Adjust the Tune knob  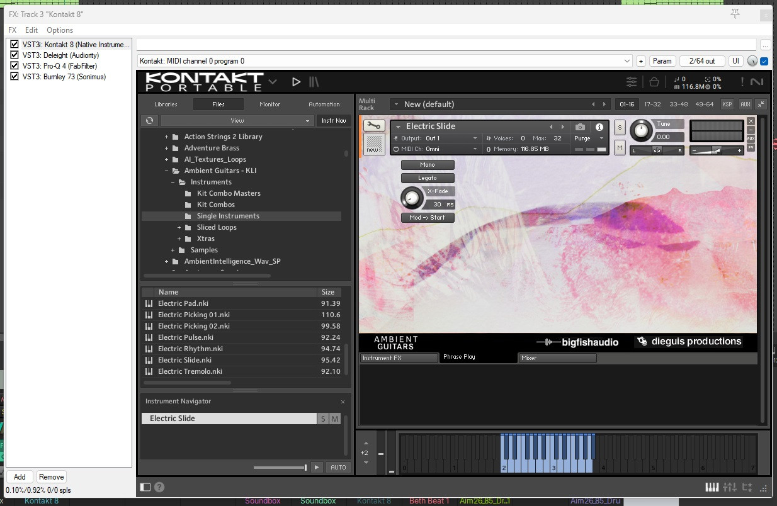pos(641,130)
